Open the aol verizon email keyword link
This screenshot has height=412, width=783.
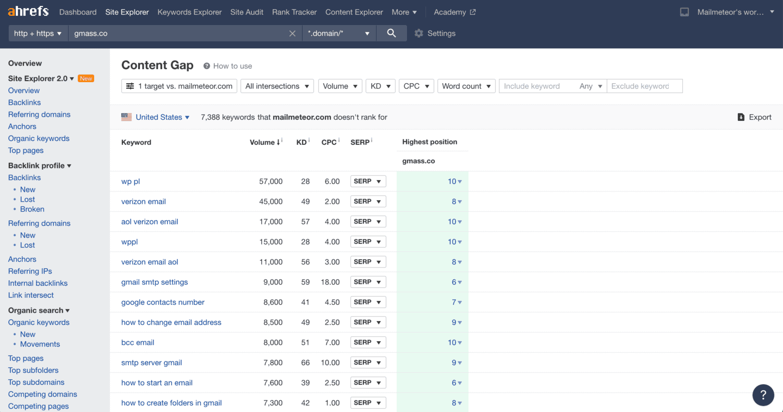click(150, 222)
